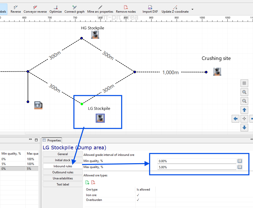Toggle the grid display button
Image resolution: width=253 pixels, height=208 pixels.
(244, 83)
